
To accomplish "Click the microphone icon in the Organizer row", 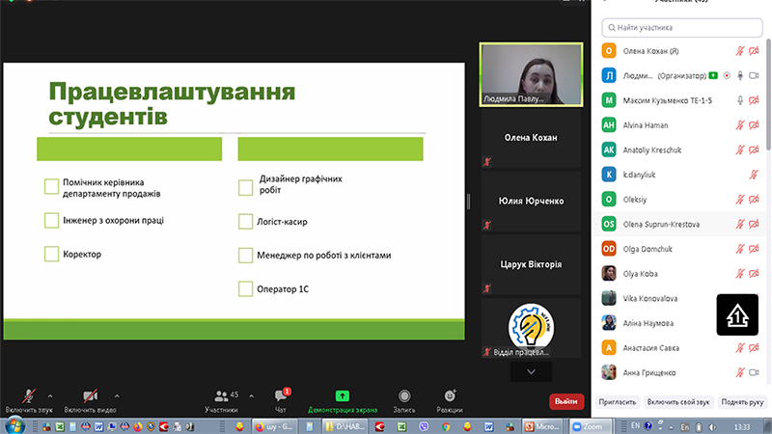I will 740,76.
